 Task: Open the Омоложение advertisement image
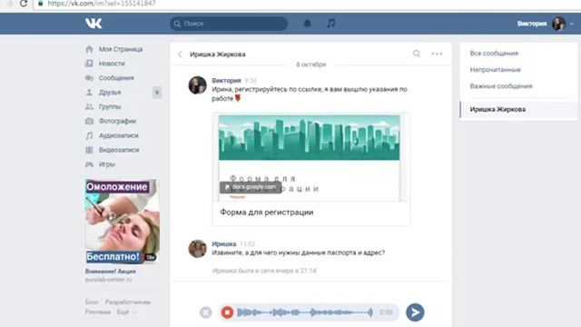click(x=122, y=222)
